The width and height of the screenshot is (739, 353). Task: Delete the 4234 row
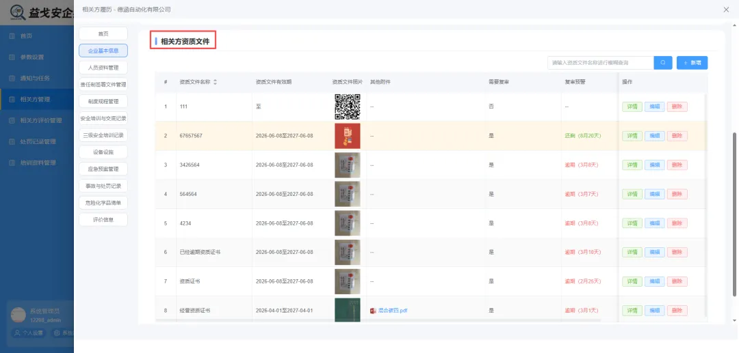pos(677,223)
